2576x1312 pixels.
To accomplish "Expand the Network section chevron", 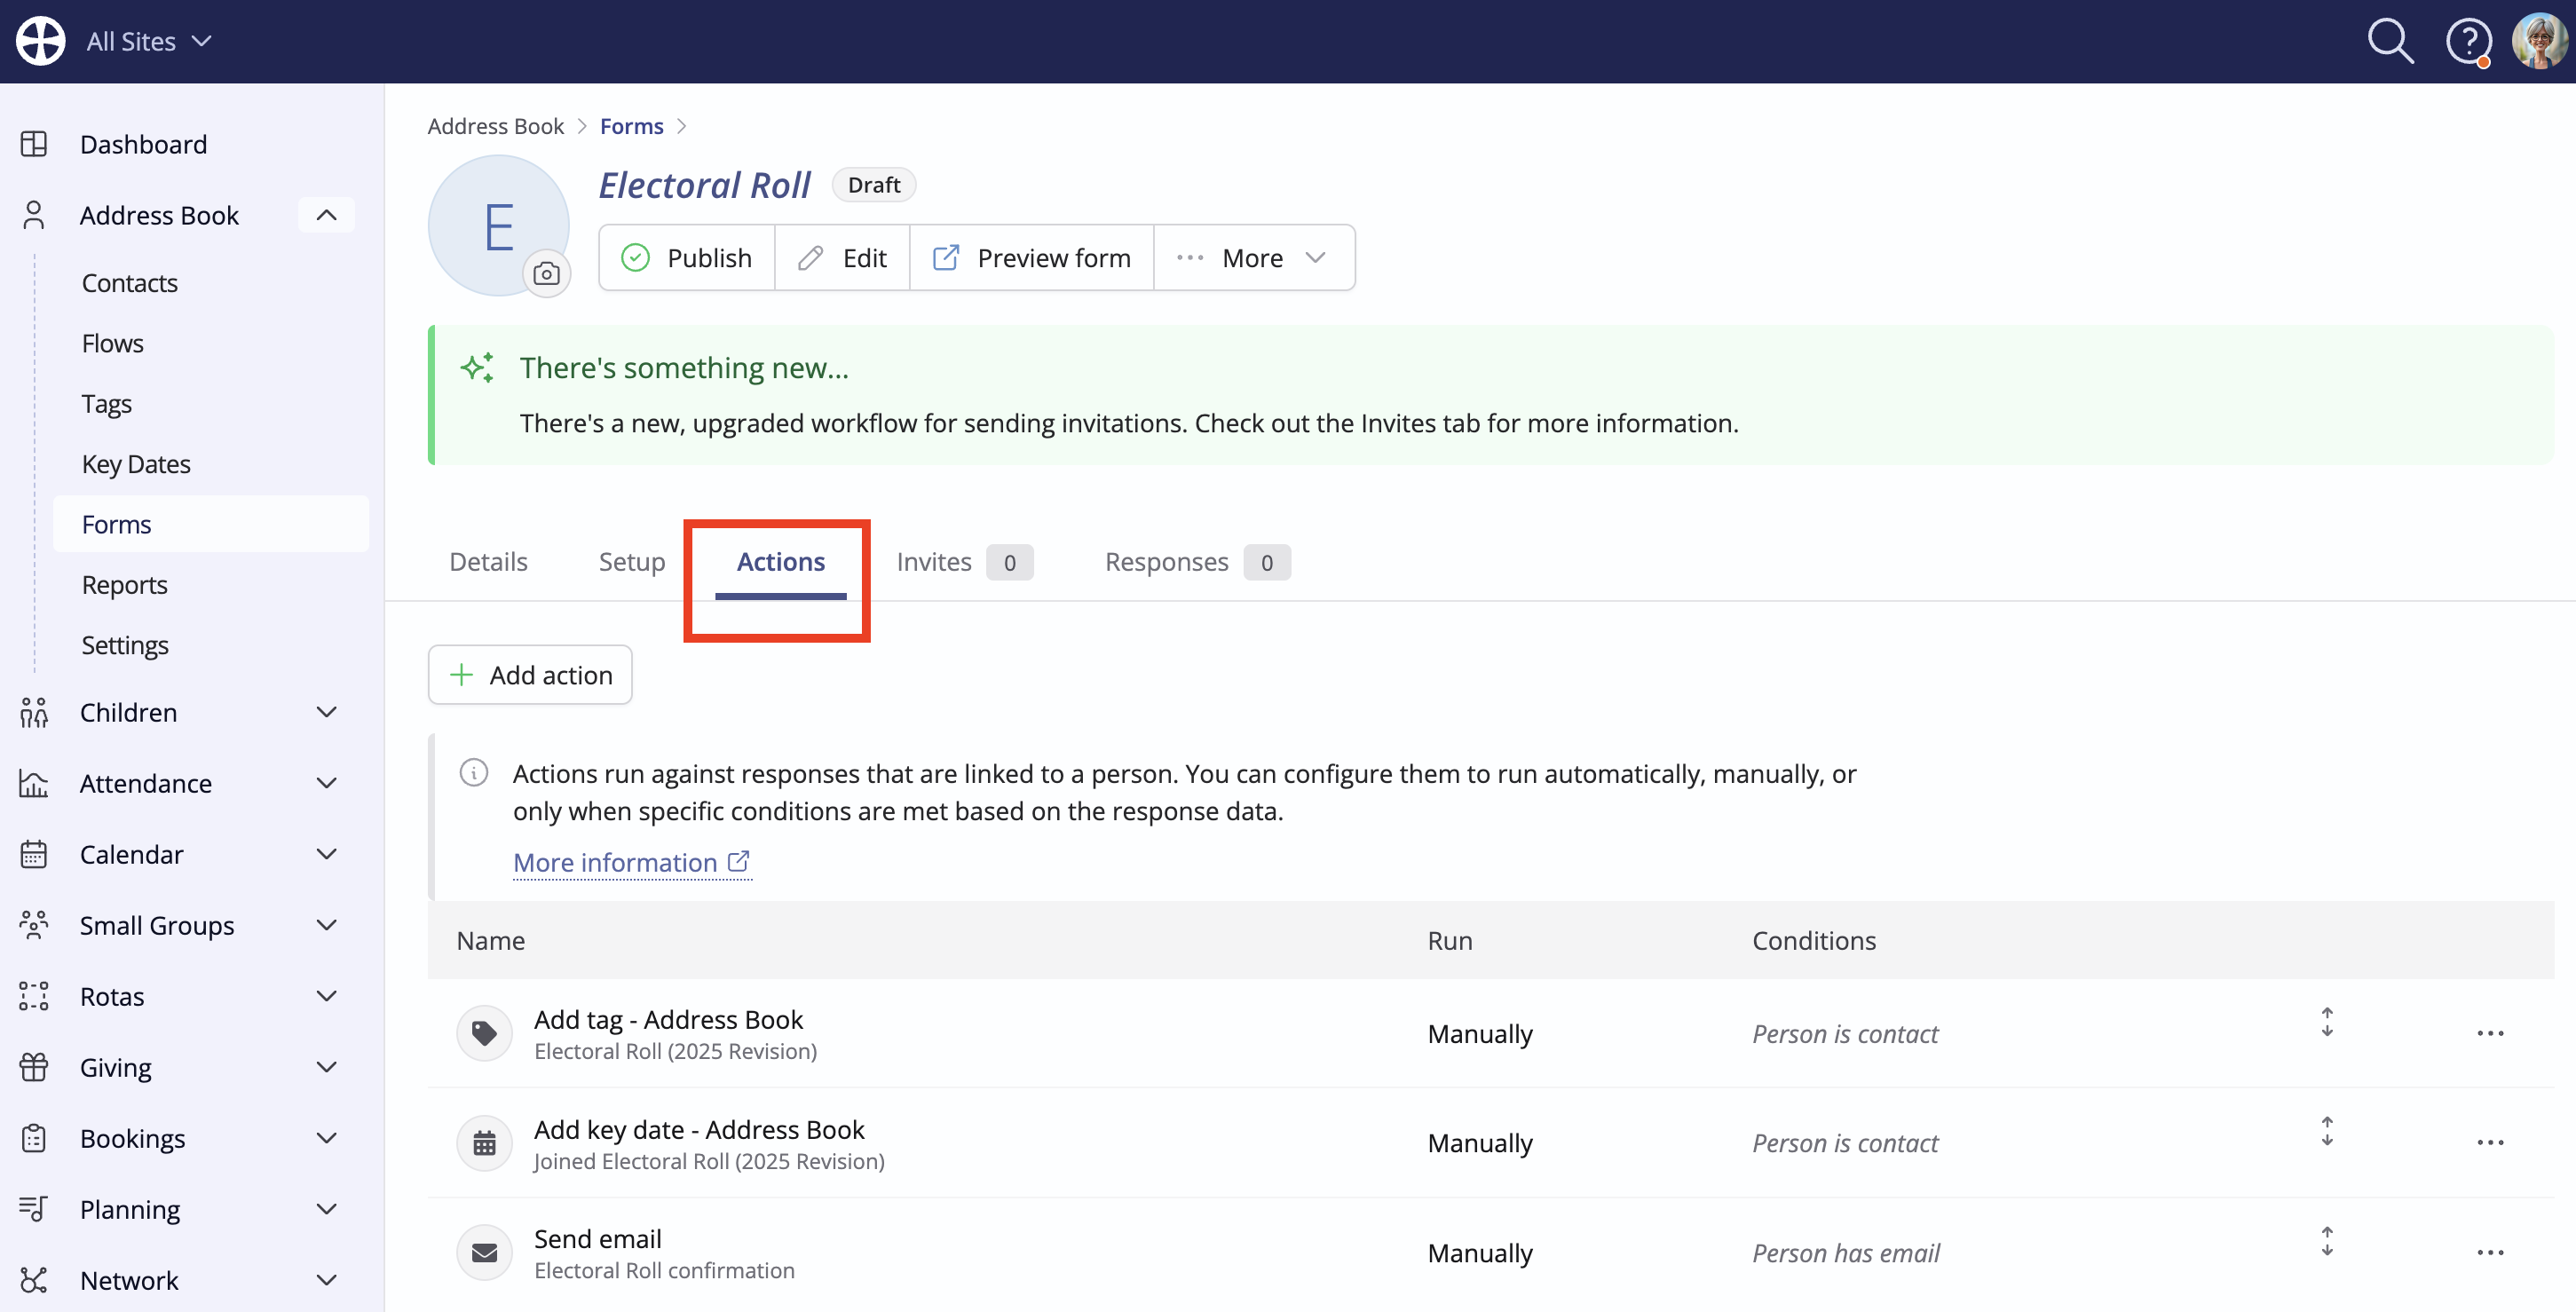I will [x=326, y=1280].
